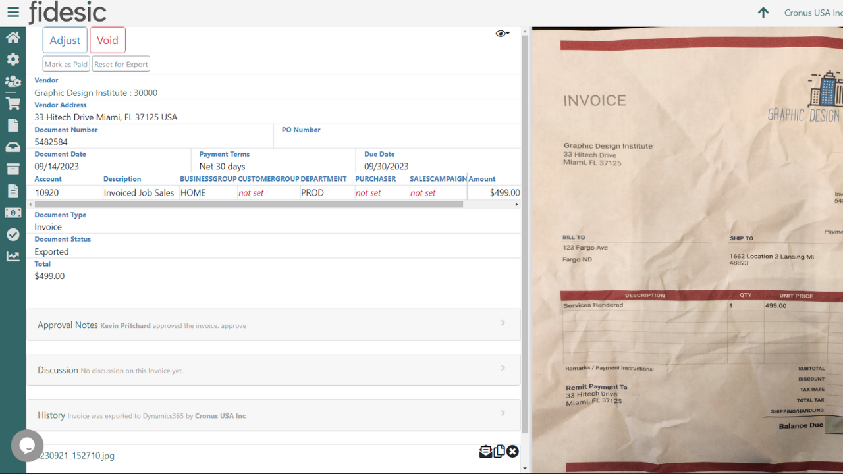Open the checkmark circle approvals icon in the sidebar
843x474 pixels.
[13, 234]
